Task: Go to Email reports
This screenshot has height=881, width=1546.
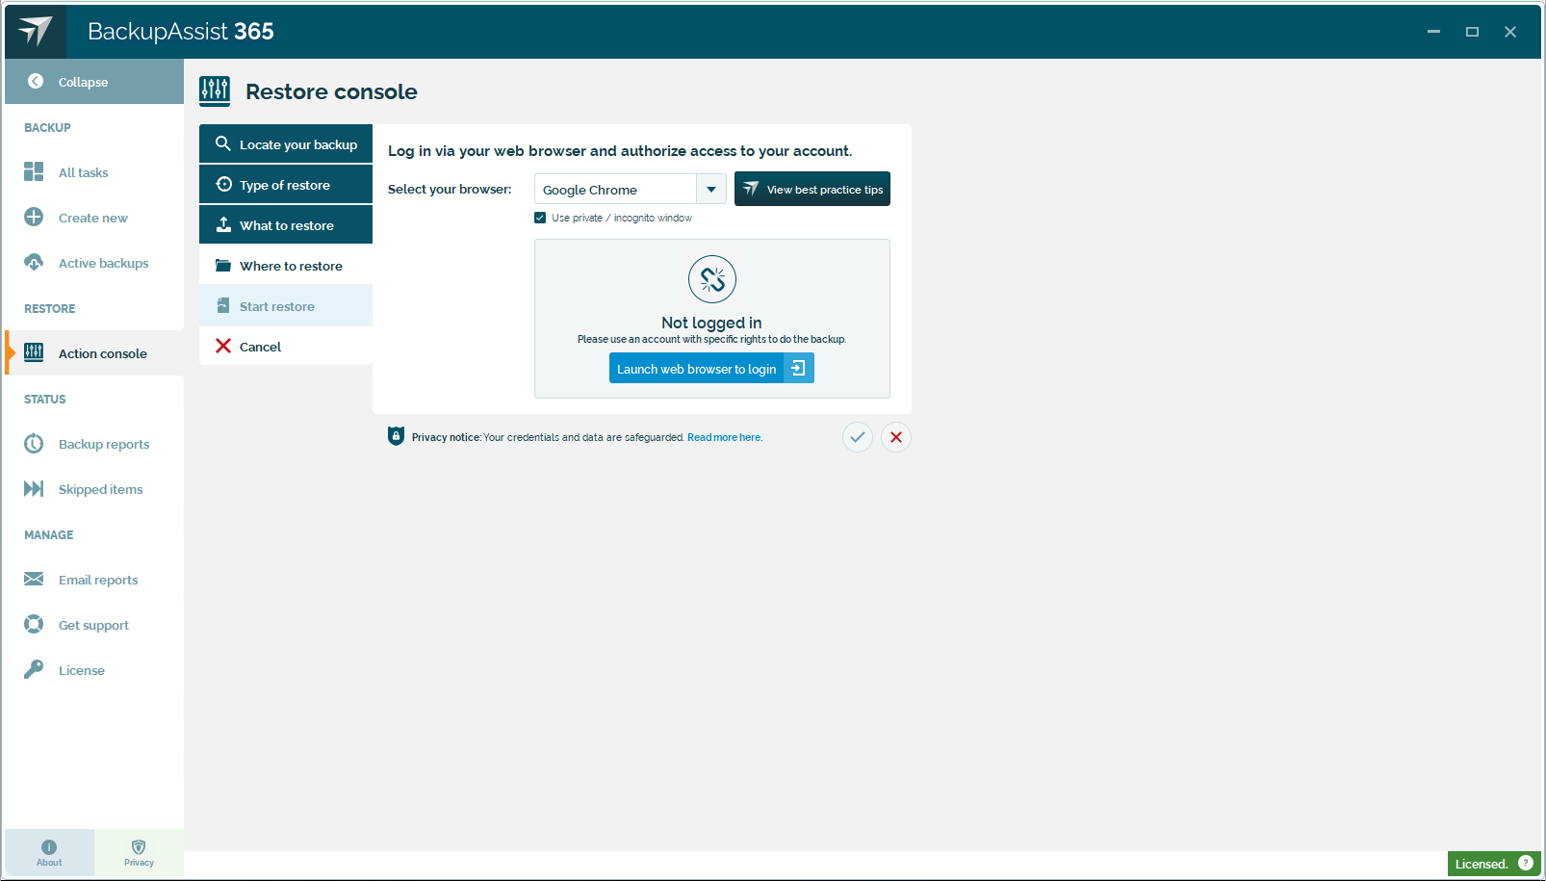Action: pyautogui.click(x=94, y=580)
